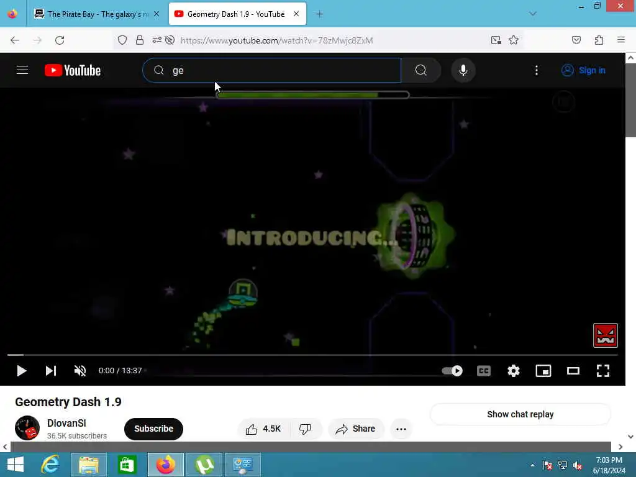Reload the current page
The width and height of the screenshot is (636, 477).
(60, 40)
